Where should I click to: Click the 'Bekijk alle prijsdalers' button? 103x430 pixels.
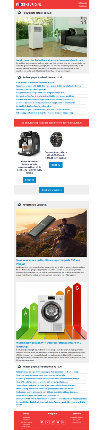pos(51,190)
